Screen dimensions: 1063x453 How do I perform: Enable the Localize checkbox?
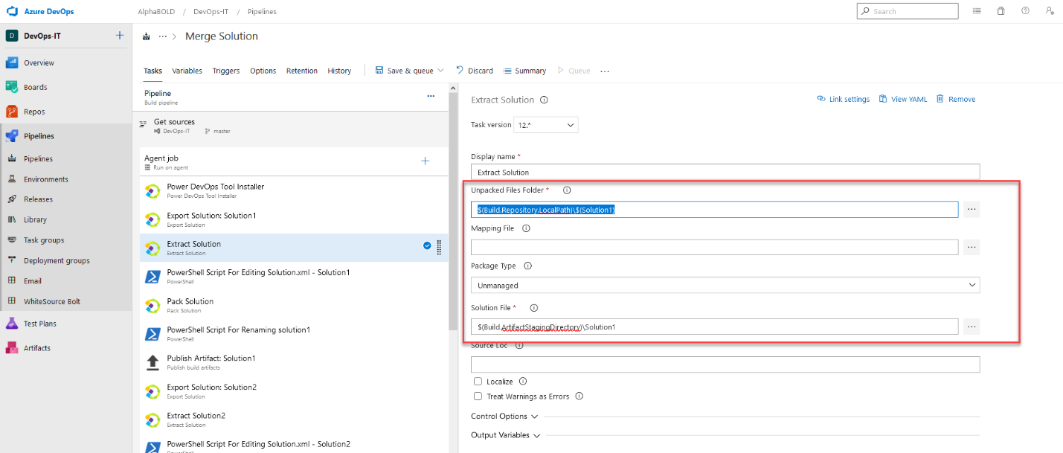(x=478, y=381)
